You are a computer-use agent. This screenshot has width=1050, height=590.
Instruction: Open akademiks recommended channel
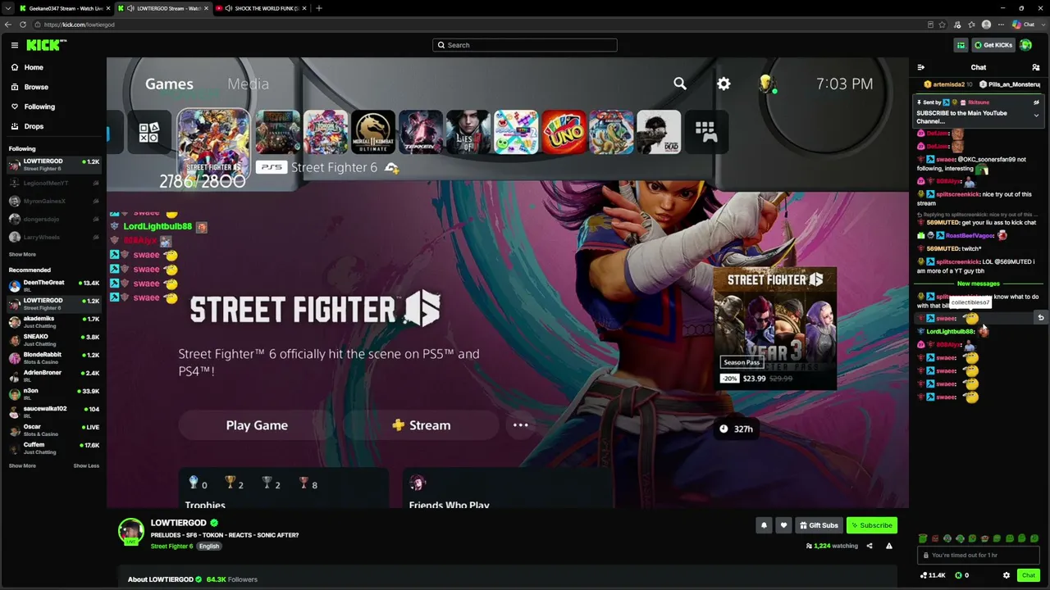[x=53, y=321]
